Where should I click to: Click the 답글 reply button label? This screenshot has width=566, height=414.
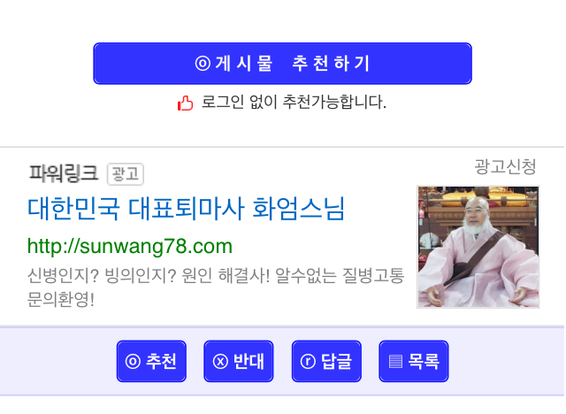(x=336, y=361)
